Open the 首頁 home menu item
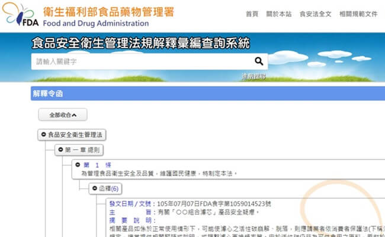The width and height of the screenshot is (385, 237). (x=252, y=14)
